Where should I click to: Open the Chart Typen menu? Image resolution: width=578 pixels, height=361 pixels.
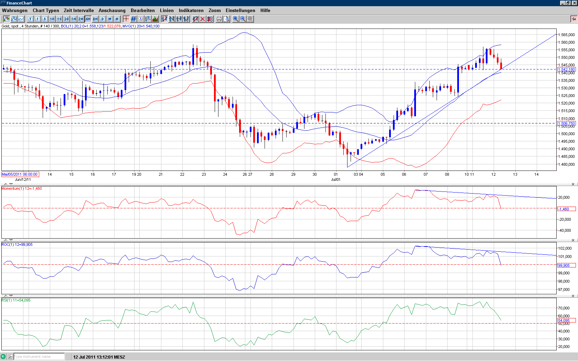(x=46, y=10)
